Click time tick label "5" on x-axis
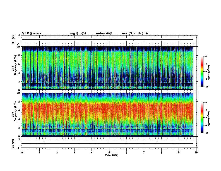Viewport: 221px width, 171px height. [109, 153]
